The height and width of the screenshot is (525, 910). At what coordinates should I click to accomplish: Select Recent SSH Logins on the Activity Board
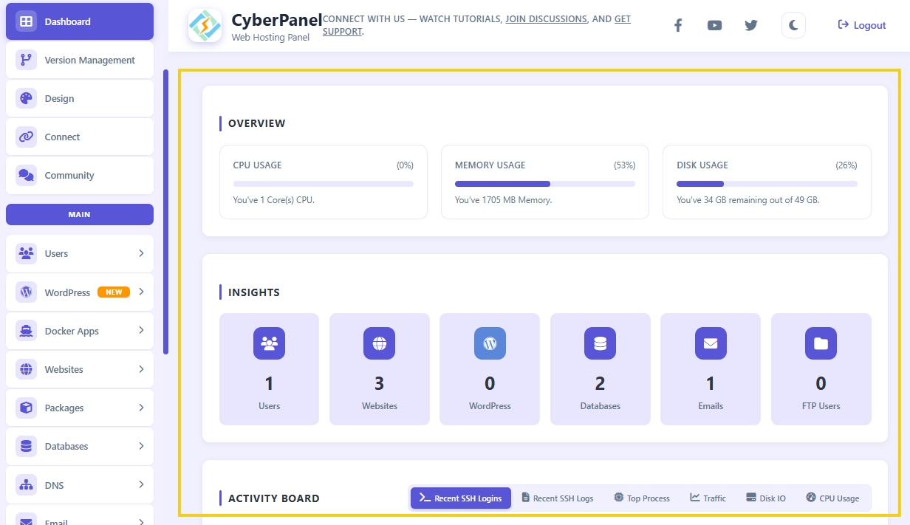click(460, 498)
